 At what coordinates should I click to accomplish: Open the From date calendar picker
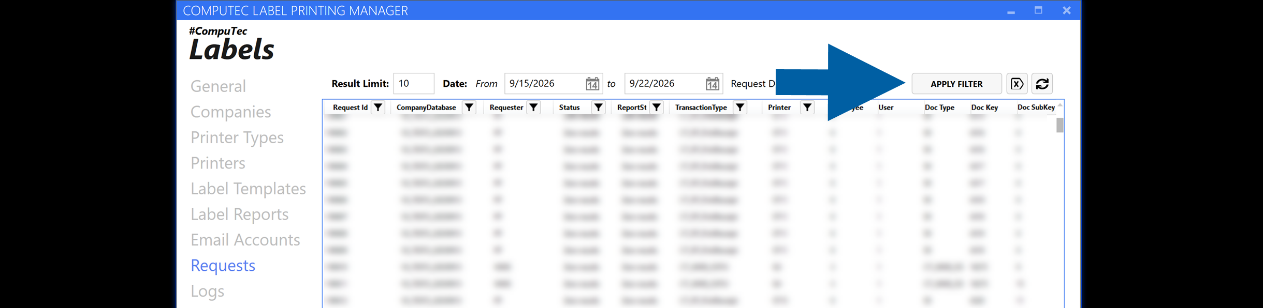[x=592, y=84]
